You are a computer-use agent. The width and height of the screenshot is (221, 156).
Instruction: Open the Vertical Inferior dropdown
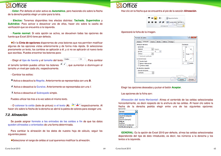click(x=152, y=54)
